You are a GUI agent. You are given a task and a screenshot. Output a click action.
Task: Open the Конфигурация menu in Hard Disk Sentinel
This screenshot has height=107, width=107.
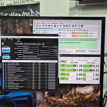[55, 23]
